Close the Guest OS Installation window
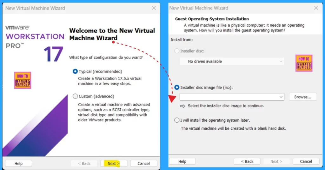 [316, 8]
